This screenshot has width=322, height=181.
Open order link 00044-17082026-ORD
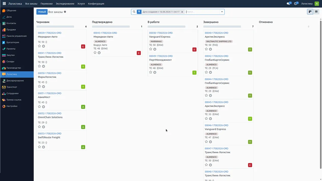216,79
